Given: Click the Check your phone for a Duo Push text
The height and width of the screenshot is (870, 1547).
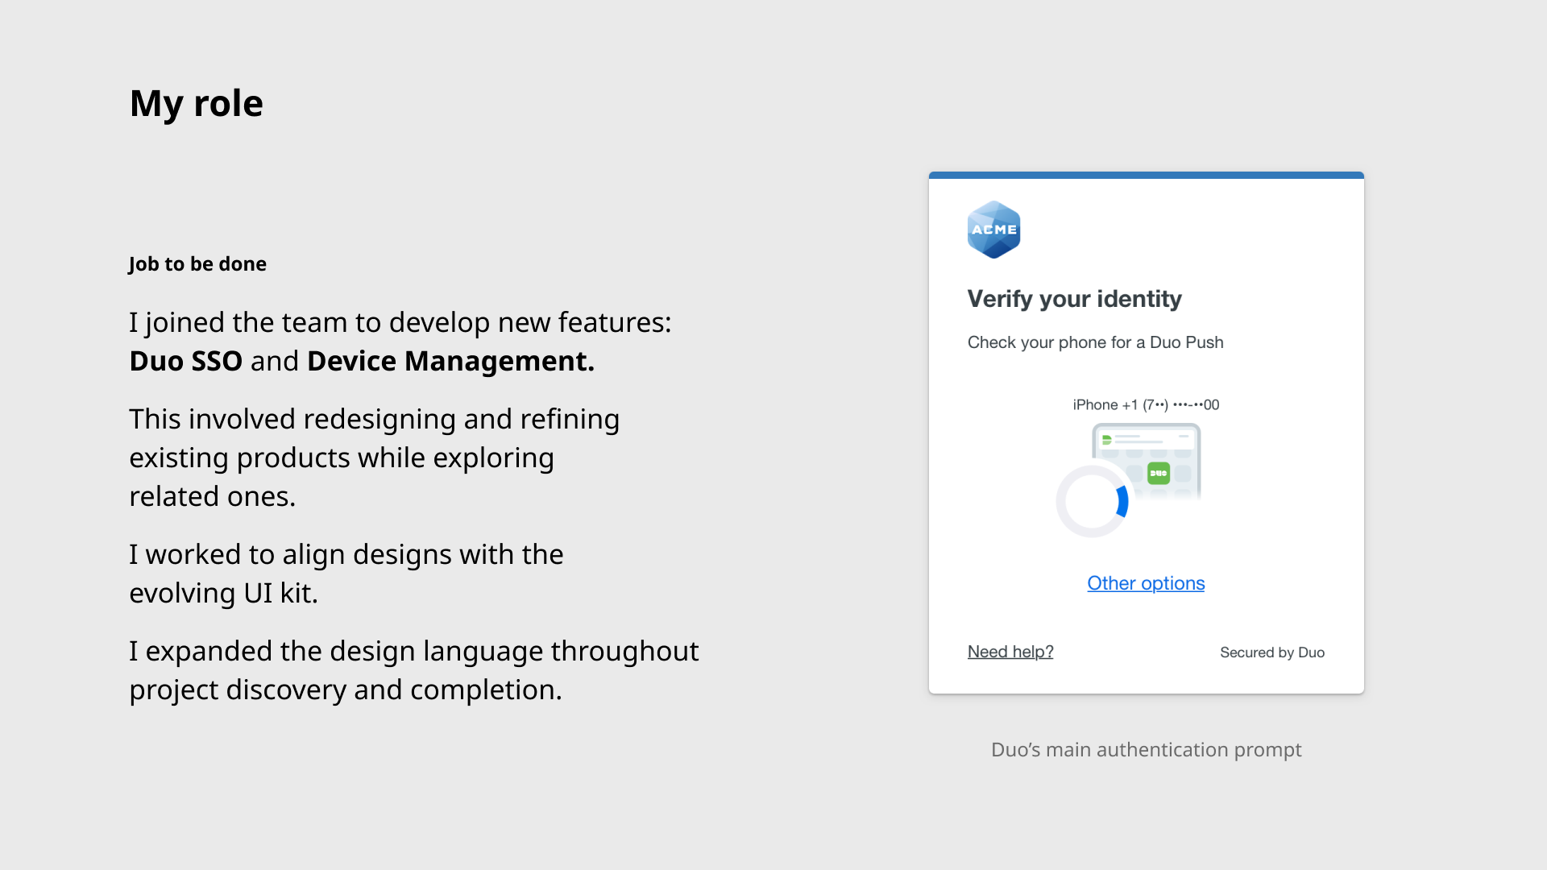Looking at the screenshot, I should coord(1095,342).
